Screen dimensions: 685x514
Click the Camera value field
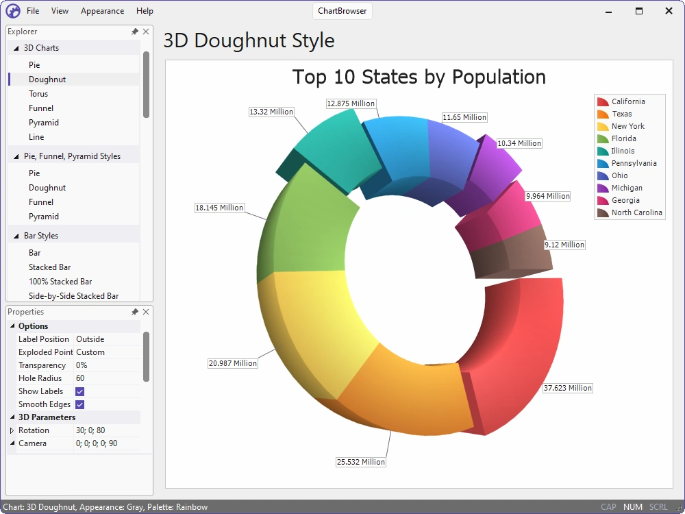tap(108, 443)
